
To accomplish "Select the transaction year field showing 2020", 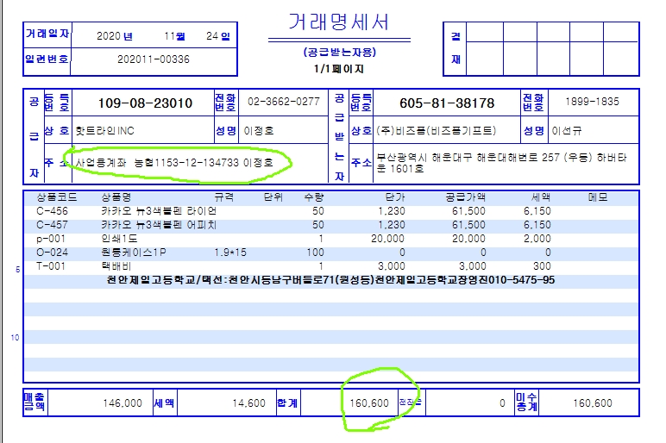I will click(113, 36).
